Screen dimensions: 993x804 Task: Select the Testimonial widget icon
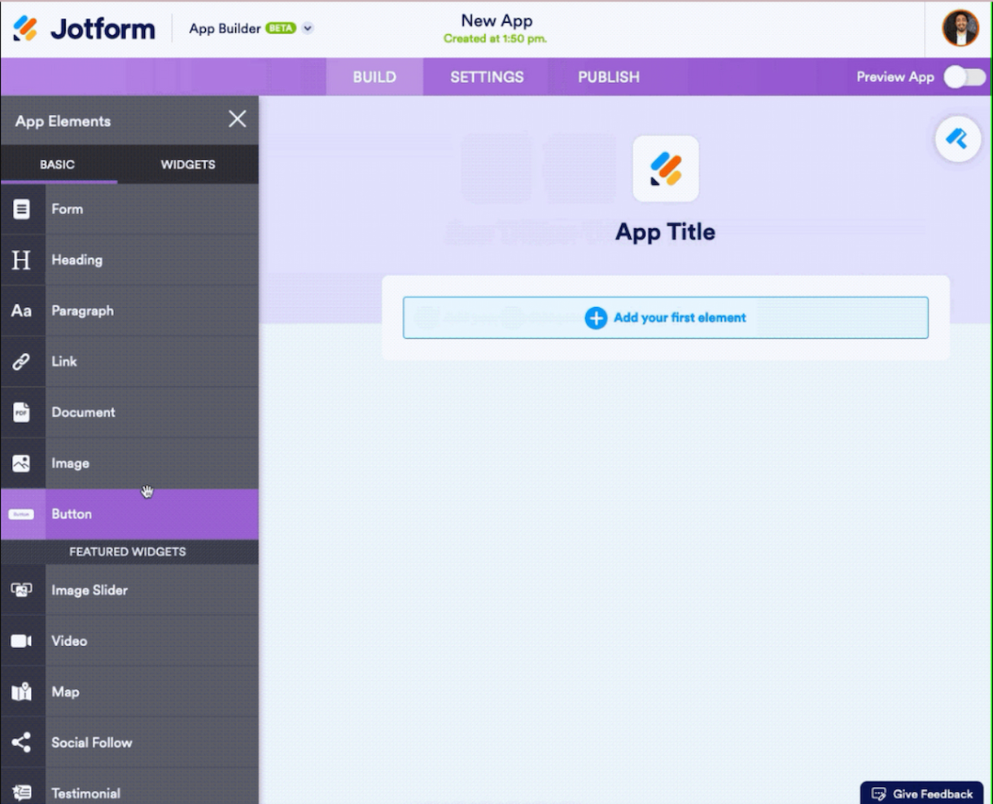click(x=22, y=791)
